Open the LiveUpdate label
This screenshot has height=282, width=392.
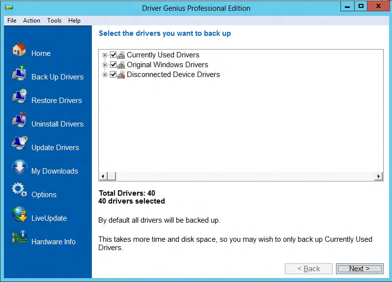click(x=49, y=218)
